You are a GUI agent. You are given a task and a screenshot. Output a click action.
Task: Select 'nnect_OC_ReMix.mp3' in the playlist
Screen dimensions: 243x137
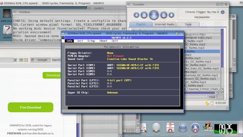coord(202,79)
